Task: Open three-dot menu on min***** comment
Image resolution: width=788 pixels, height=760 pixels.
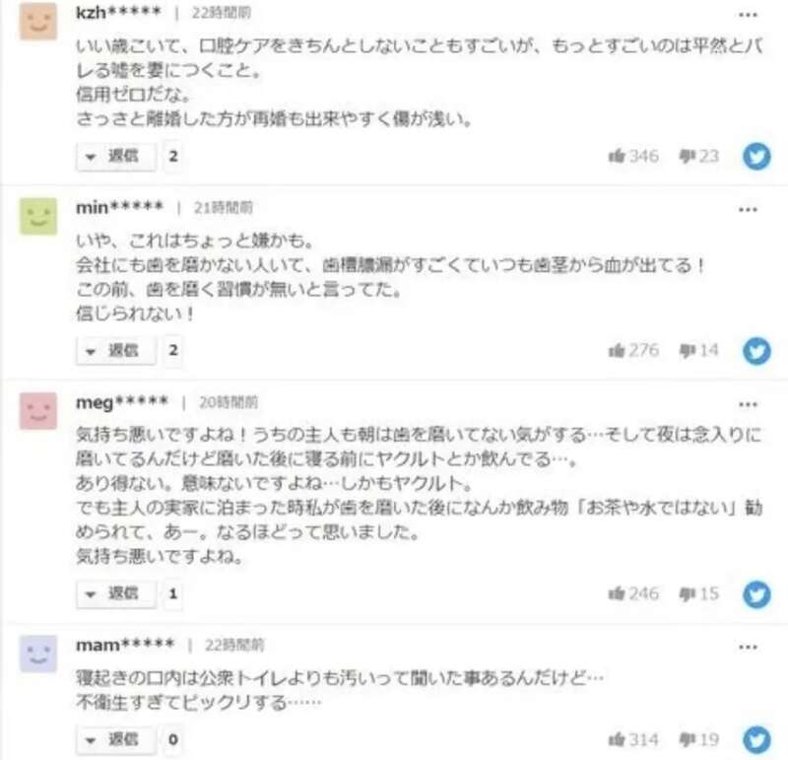Action: click(748, 210)
